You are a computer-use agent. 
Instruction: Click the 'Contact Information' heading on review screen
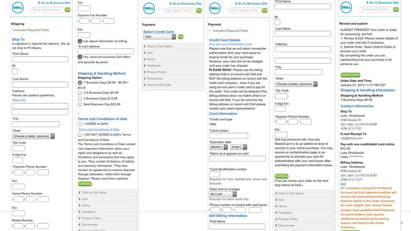click(357, 106)
